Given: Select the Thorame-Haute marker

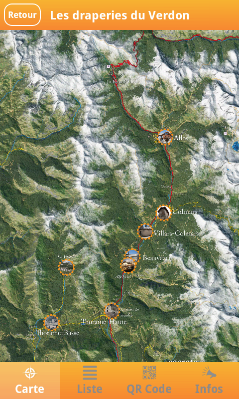Looking at the screenshot, I should 112,310.
